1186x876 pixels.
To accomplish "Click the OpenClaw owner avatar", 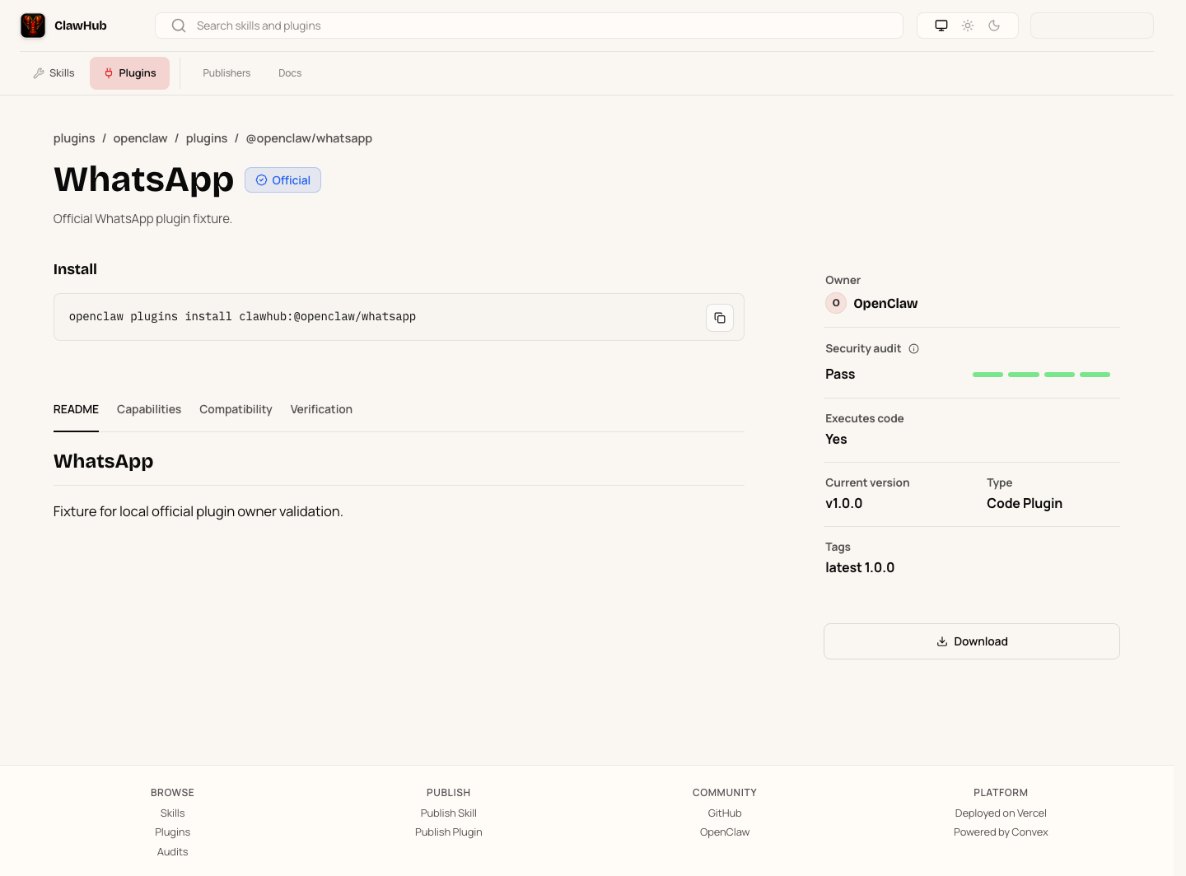I will [x=836, y=303].
